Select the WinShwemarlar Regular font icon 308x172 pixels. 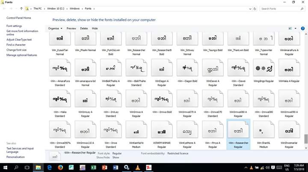tap(289, 129)
